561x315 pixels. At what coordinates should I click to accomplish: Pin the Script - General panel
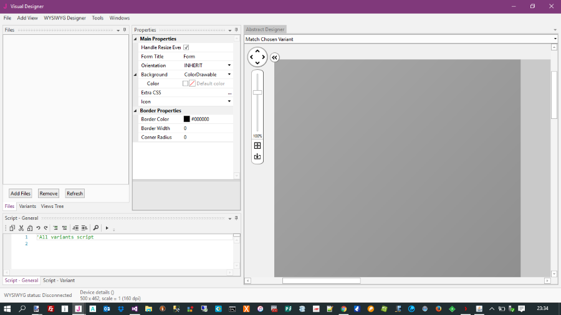point(236,218)
